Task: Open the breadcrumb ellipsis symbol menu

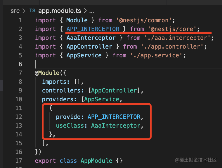Action: click(x=92, y=12)
